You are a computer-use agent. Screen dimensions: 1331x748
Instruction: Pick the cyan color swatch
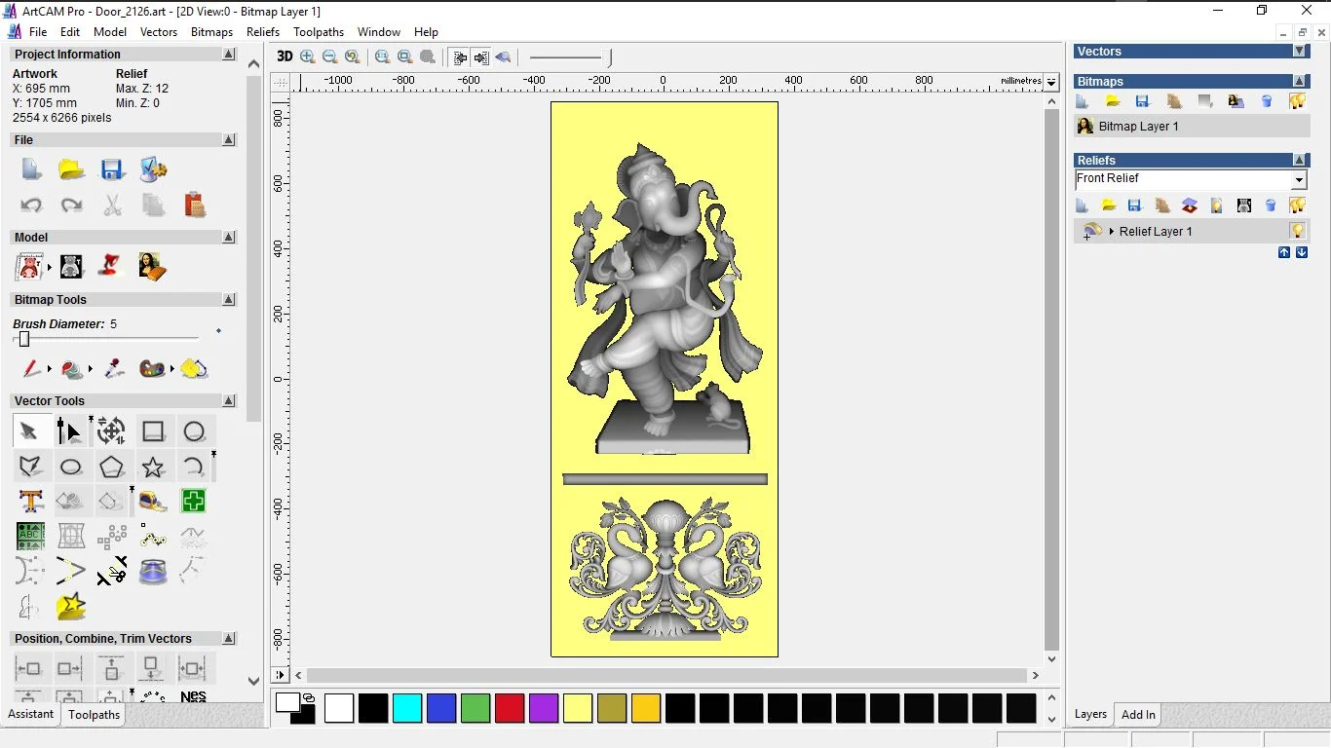point(407,708)
